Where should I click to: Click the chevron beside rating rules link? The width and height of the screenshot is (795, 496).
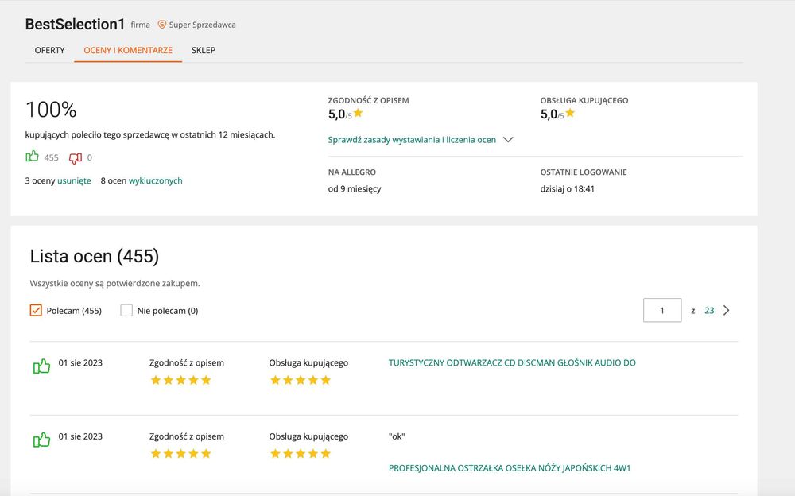[x=508, y=140]
